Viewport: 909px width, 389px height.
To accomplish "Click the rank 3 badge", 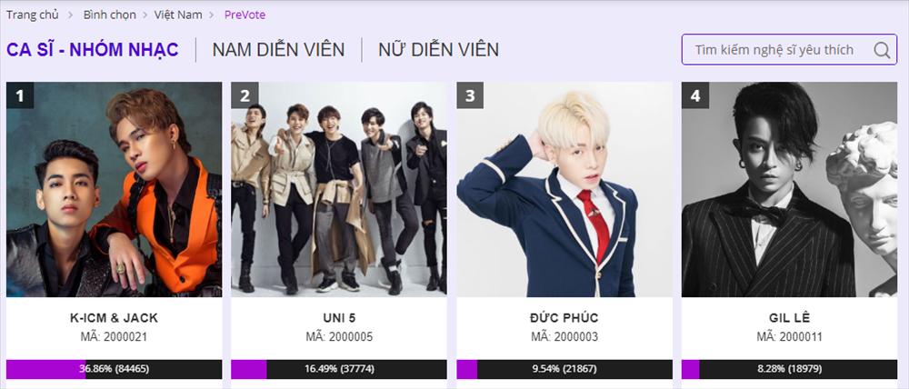I will coord(470,95).
